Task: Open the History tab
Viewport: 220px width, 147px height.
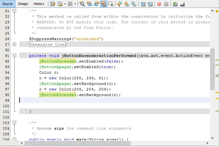Action: [39, 4]
